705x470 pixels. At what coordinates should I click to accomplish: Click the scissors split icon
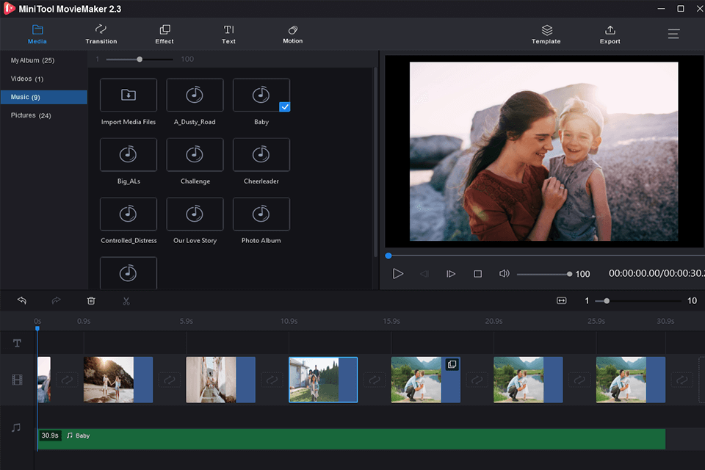coord(126,300)
